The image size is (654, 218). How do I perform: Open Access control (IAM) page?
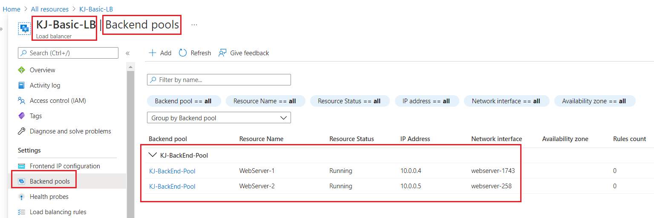58,101
